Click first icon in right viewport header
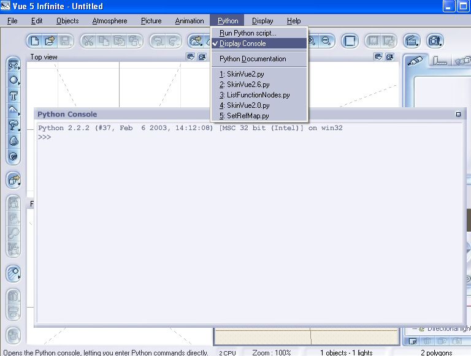Image resolution: width=471 pixels, height=356 pixels. click(x=378, y=57)
